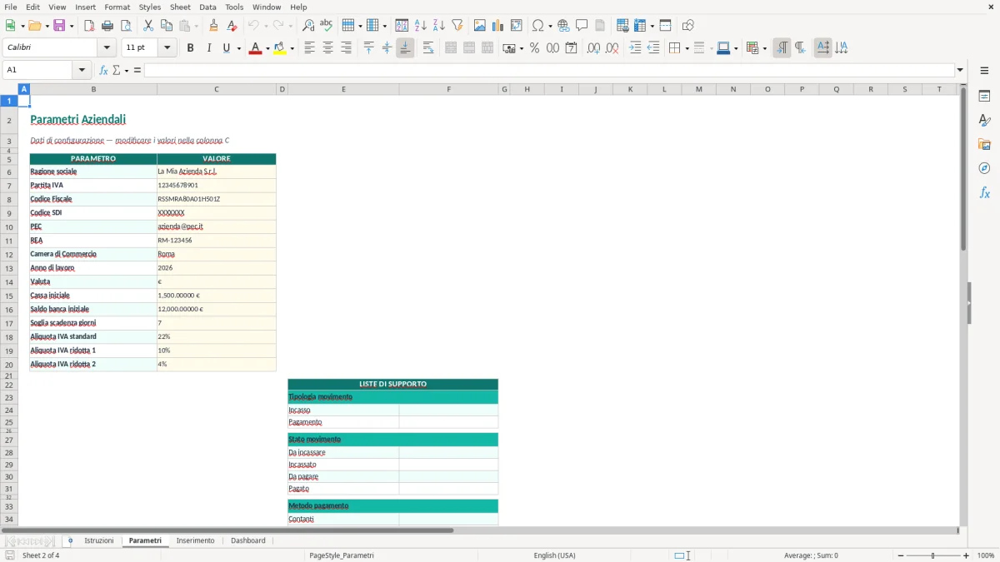Click the Save document icon
This screenshot has height=562, width=1000.
[59, 26]
